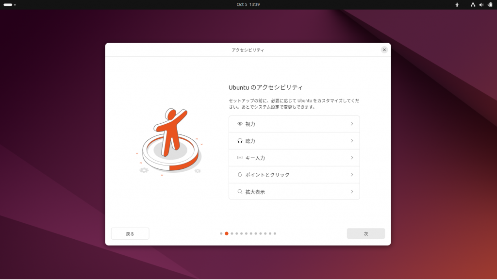The width and height of the screenshot is (497, 280).
Task: Open the accessibility menu in the top bar
Action: click(457, 4)
